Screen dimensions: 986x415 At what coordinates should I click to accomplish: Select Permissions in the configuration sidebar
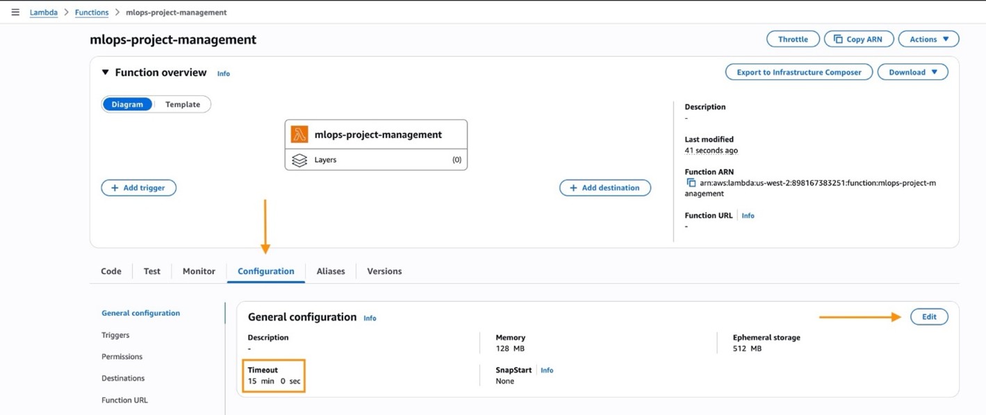click(x=122, y=356)
